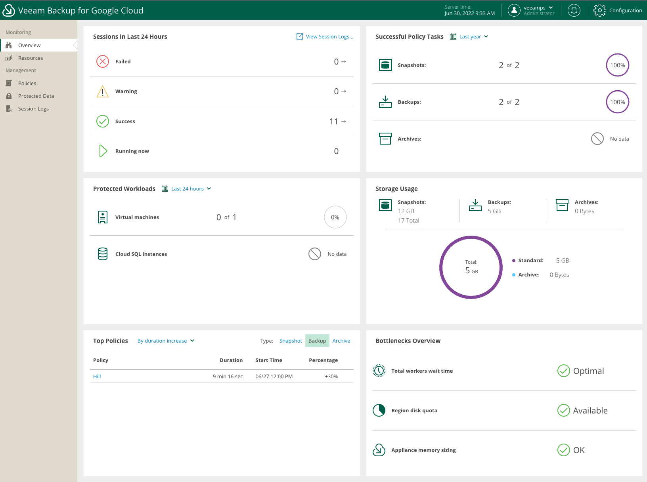Click the Region disk quota pie icon
This screenshot has height=482, width=647.
(379, 410)
